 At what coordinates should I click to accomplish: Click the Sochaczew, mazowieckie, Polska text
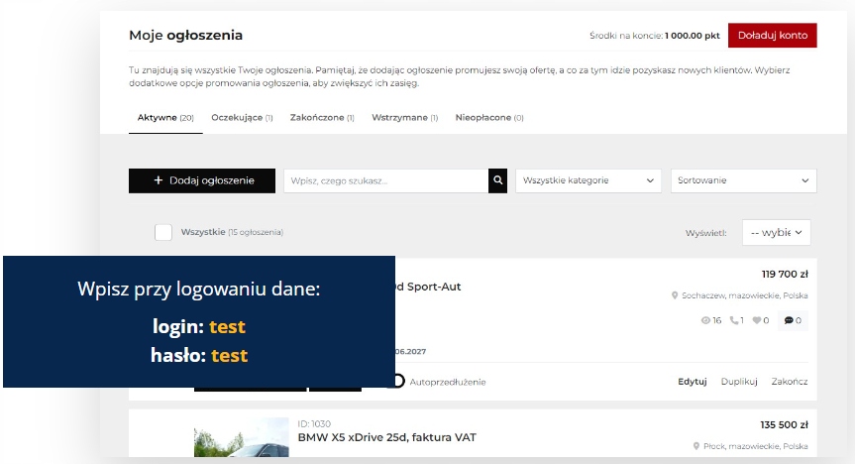pyautogui.click(x=744, y=295)
